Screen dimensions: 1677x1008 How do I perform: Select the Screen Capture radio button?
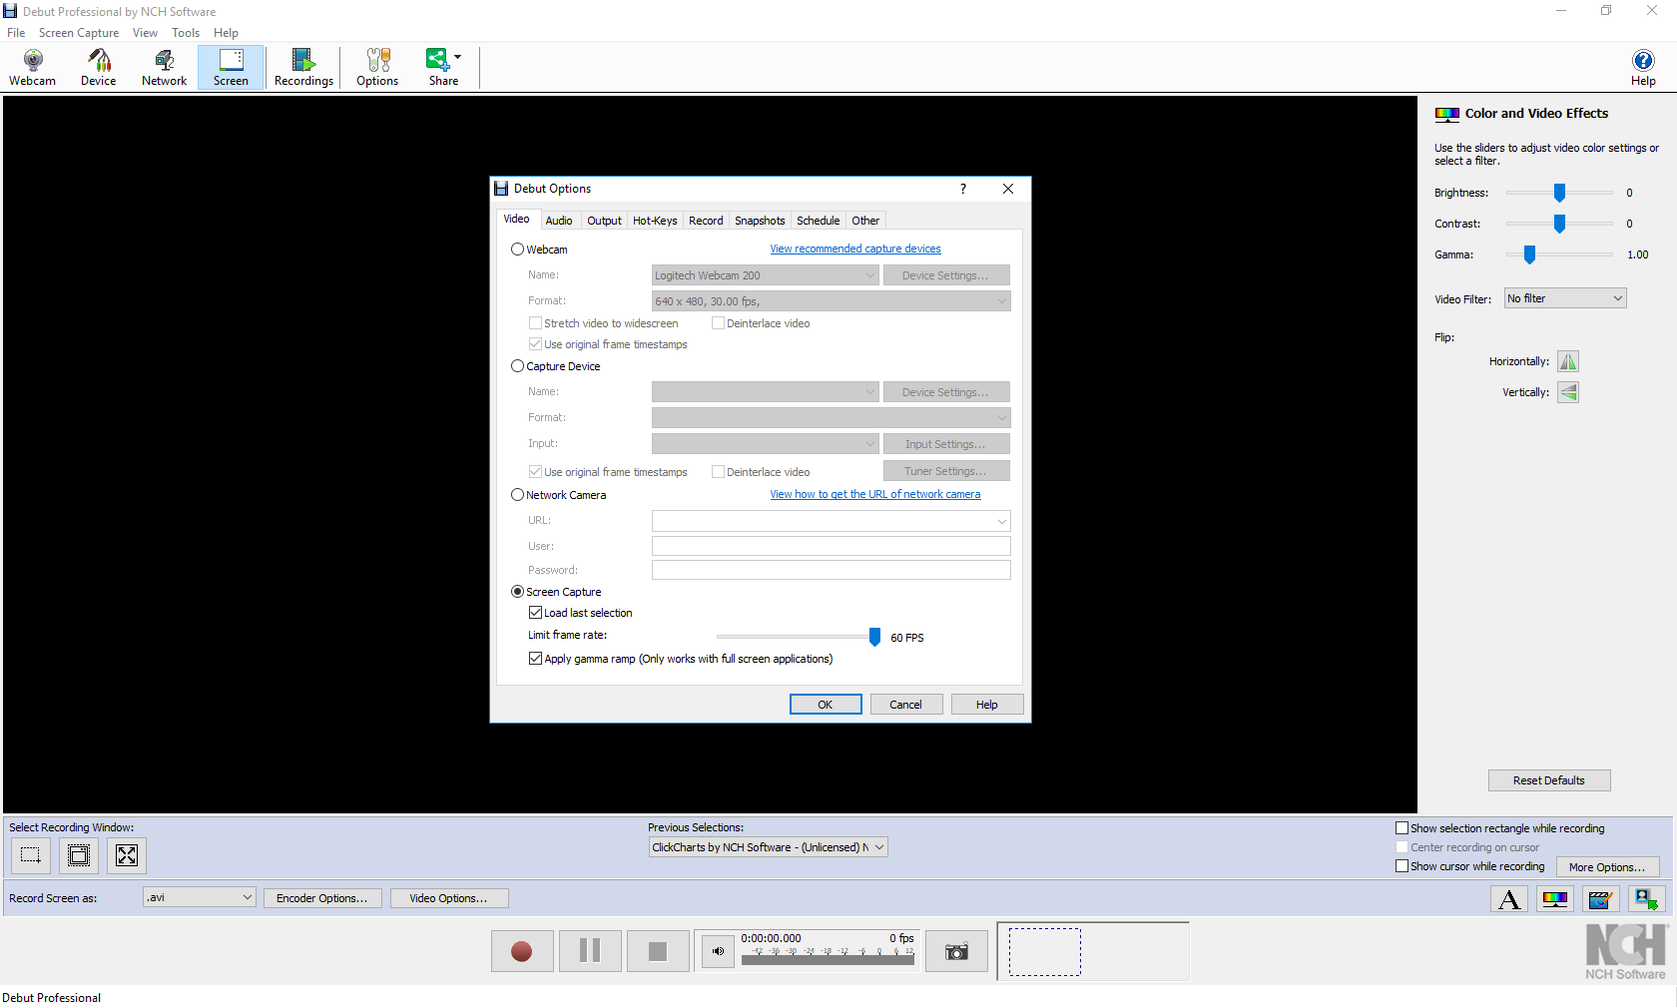pos(517,591)
